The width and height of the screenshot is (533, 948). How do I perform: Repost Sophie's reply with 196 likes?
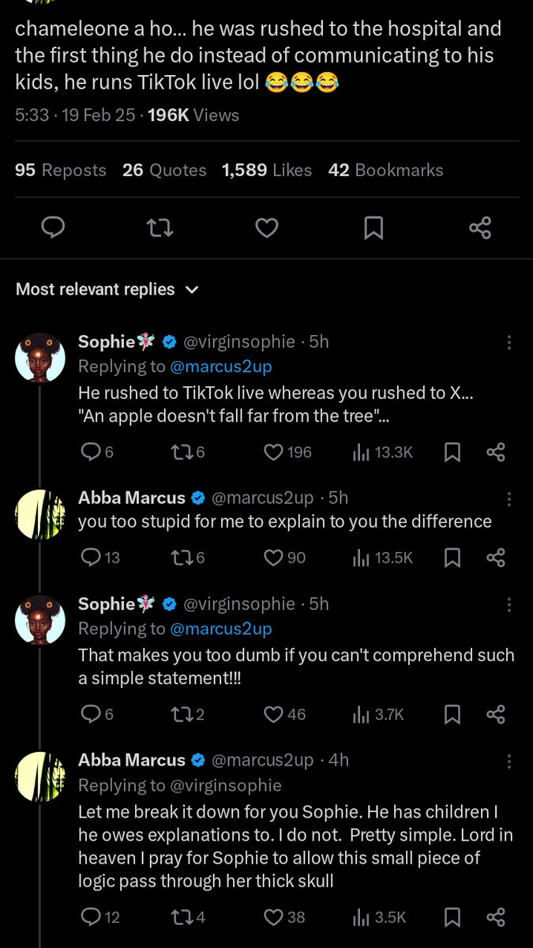182,452
